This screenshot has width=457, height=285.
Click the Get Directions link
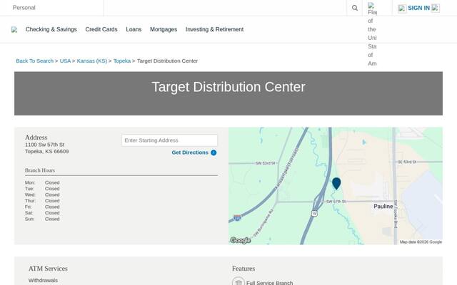tap(190, 152)
